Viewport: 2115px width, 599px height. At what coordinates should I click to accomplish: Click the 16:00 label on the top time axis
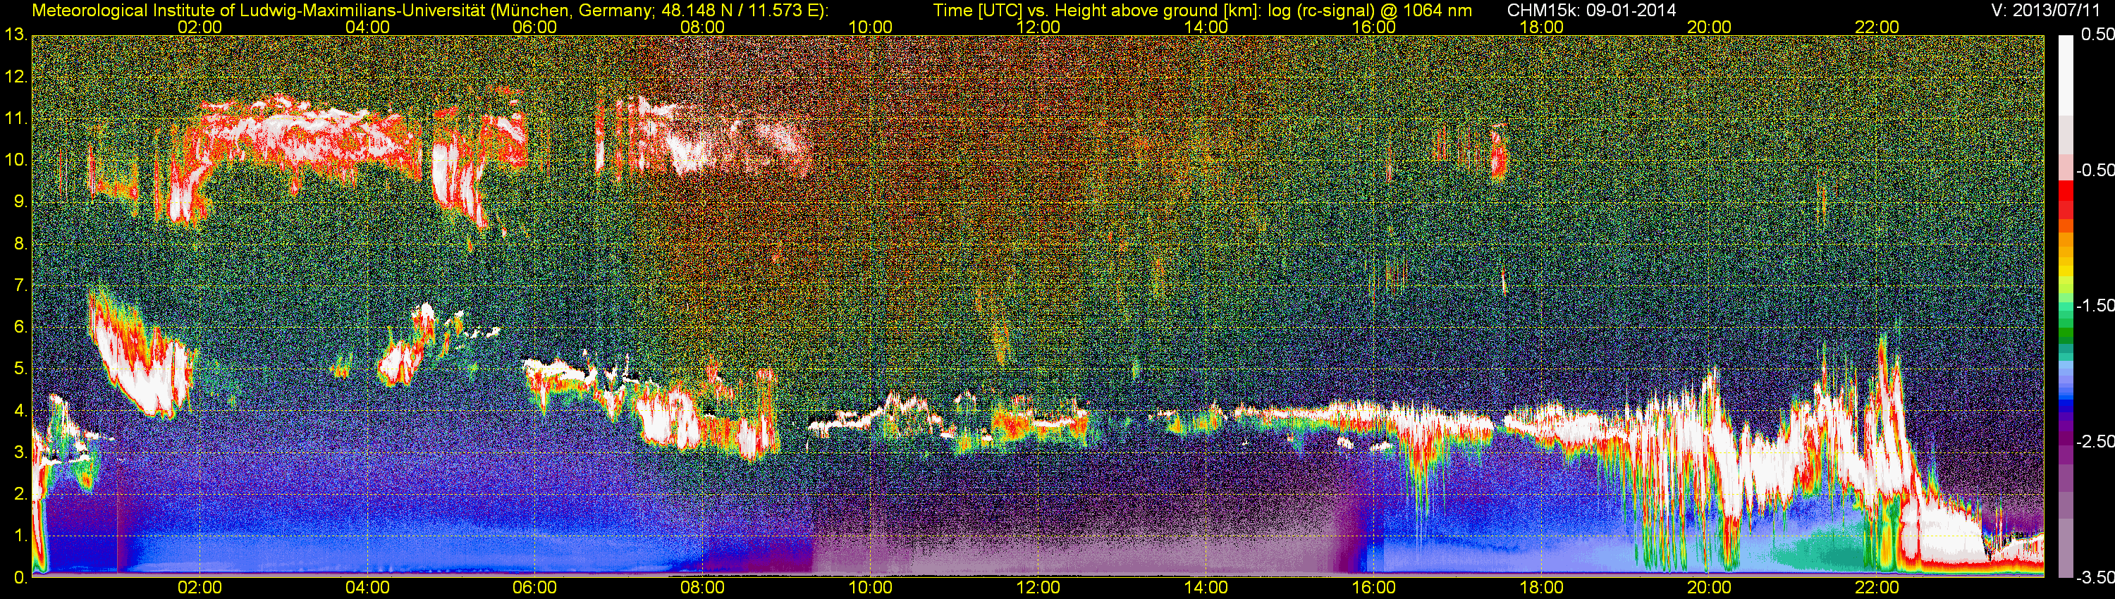click(1373, 27)
